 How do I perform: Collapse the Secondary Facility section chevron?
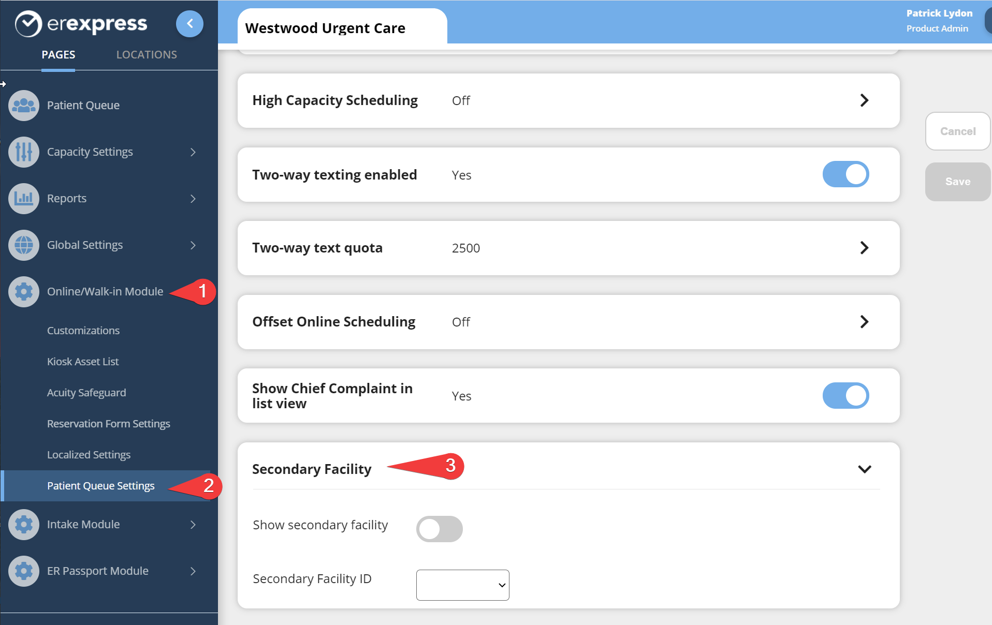coord(864,469)
